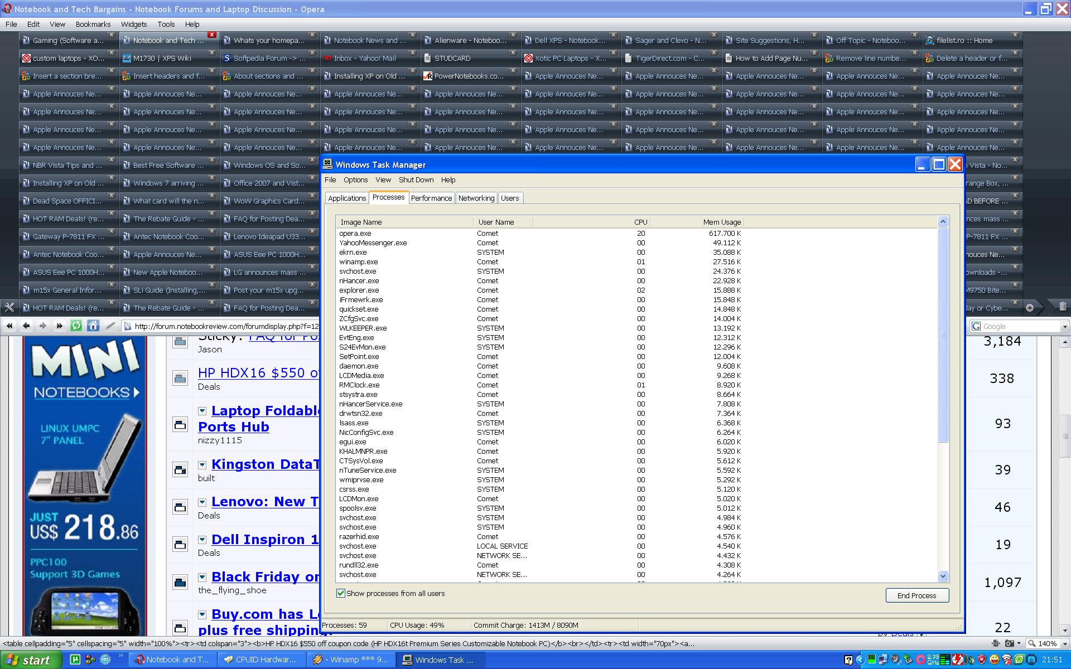
Task: Expand the Laptop Foldable thread arrow
Action: 202,411
